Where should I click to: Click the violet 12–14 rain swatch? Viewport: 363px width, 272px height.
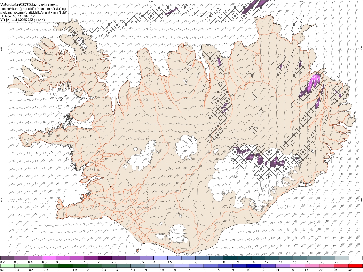pos(268,266)
